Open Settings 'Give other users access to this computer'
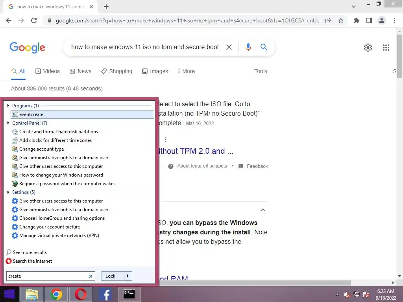The image size is (403, 302). point(57,201)
